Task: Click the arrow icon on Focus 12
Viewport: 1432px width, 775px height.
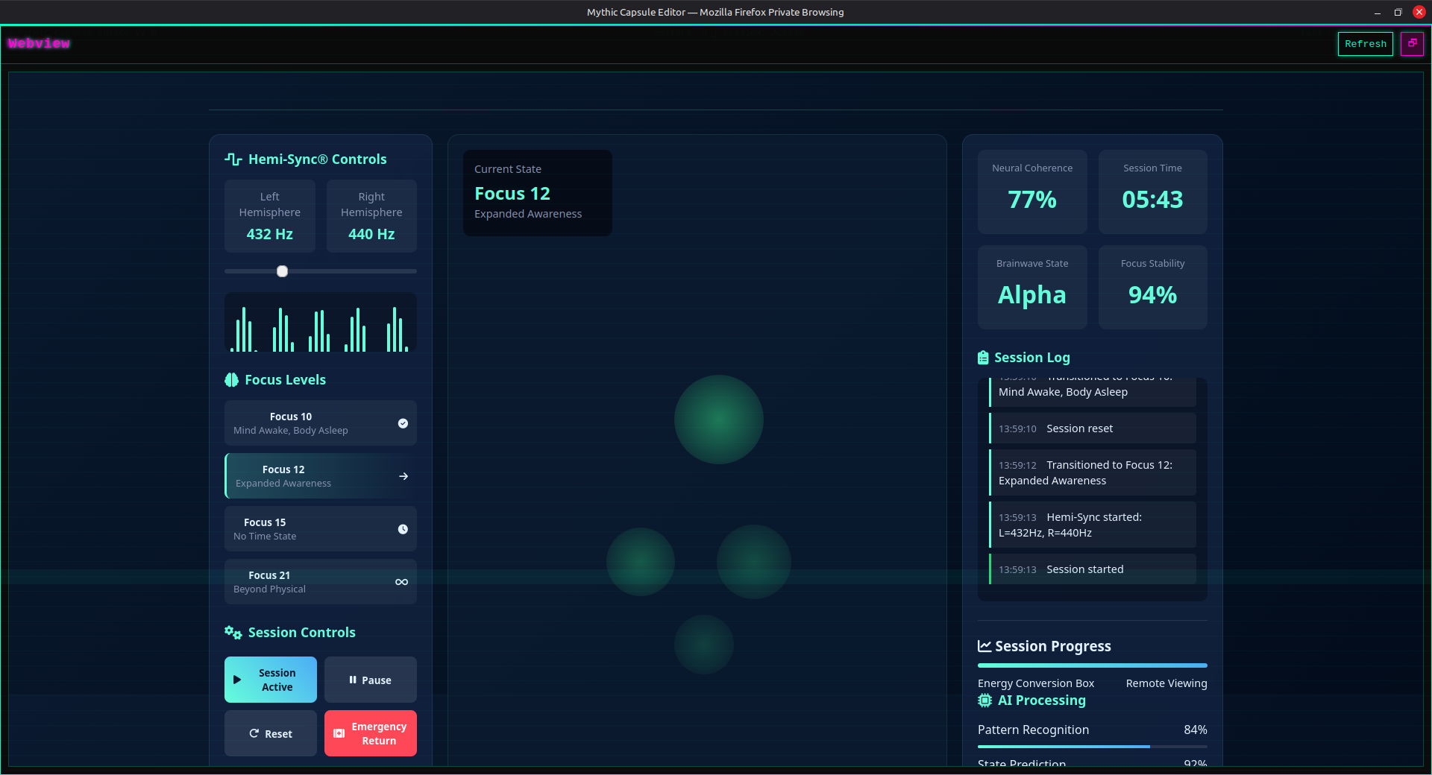Action: tap(403, 476)
